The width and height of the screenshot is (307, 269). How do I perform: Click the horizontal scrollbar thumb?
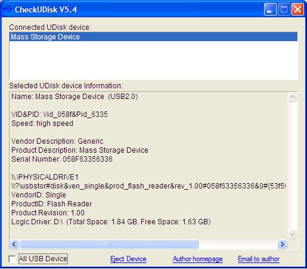click(109, 244)
